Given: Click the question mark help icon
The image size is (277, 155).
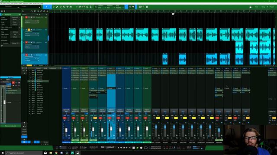Looking at the screenshot, I should [77, 7].
